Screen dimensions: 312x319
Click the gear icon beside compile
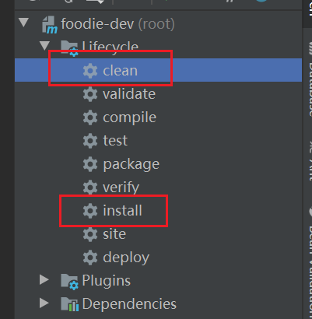click(x=90, y=117)
